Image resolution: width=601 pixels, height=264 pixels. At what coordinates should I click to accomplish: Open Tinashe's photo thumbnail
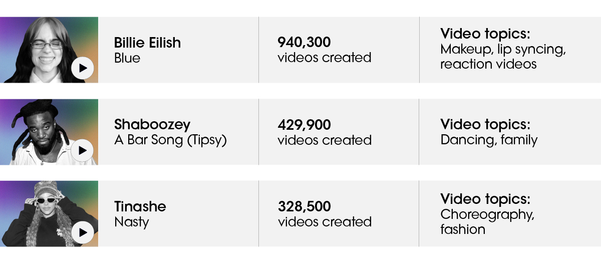49,213
